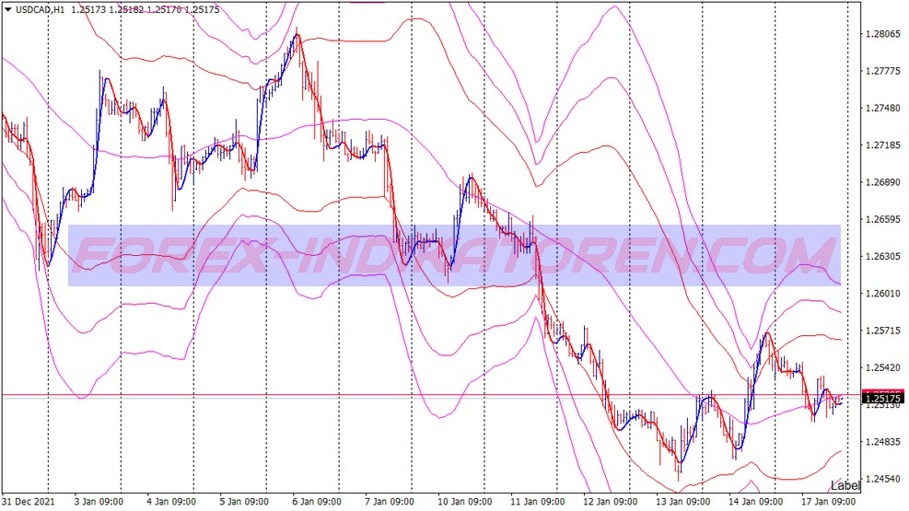Click the 1.24540 price scale value
Viewport: 909px width, 511px height.
click(x=883, y=479)
